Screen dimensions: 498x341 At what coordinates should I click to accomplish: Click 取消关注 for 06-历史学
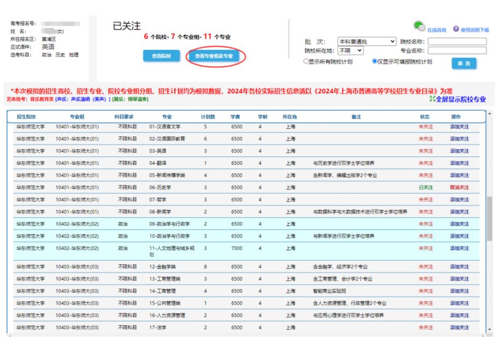[459, 187]
